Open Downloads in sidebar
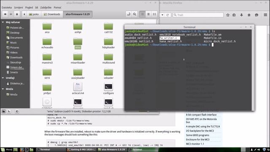The image size is (270, 152). 15,57
